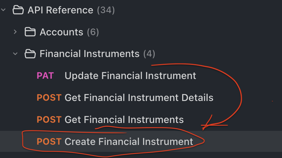Select the Accounts folder name
Screen dimensions: 282x158
61,32
